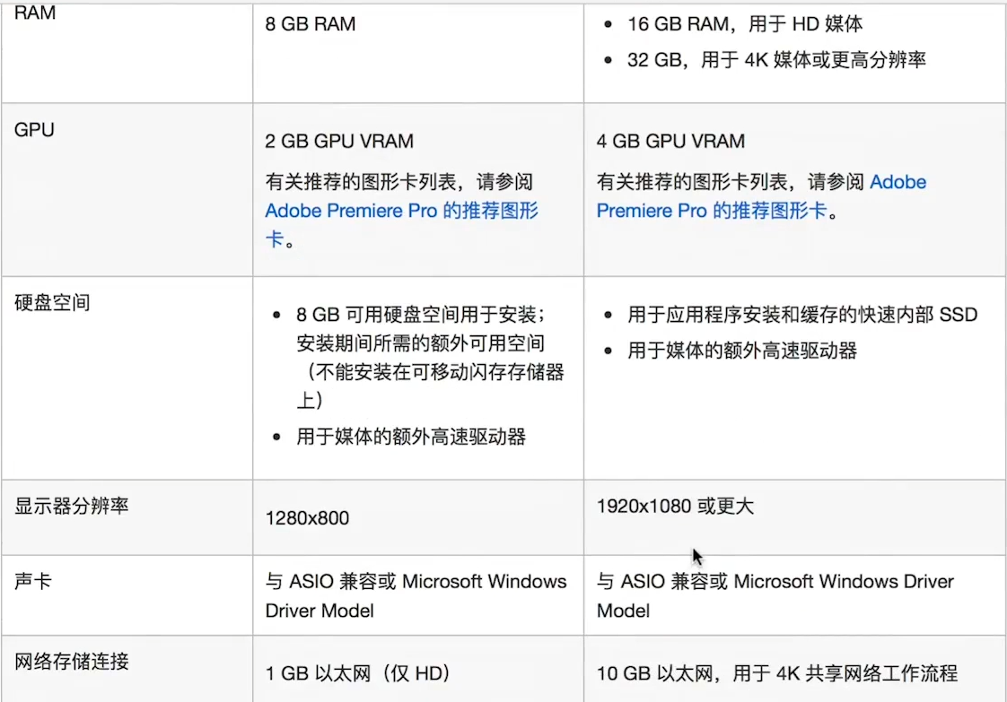Click the 1 GB 以太网（仅 HD）text
This screenshot has height=702, width=1007.
pos(357,673)
